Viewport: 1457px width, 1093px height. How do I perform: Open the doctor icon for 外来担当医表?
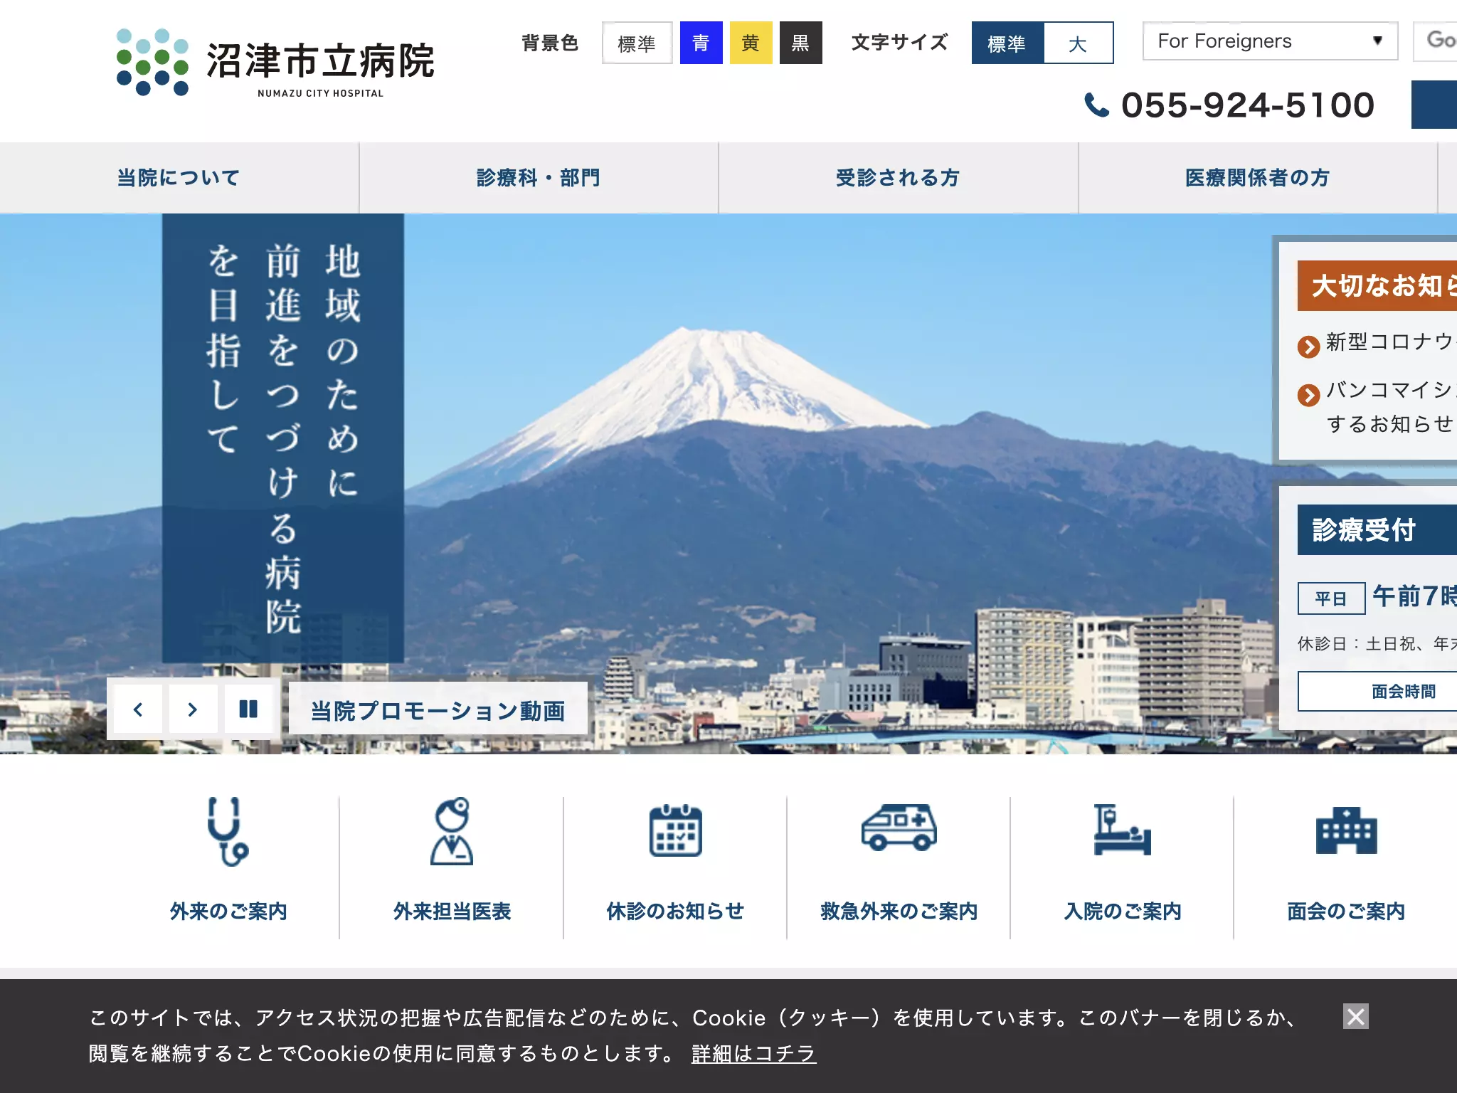click(452, 831)
